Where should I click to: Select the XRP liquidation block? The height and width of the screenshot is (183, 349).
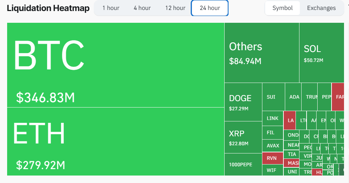pyautogui.click(x=243, y=137)
